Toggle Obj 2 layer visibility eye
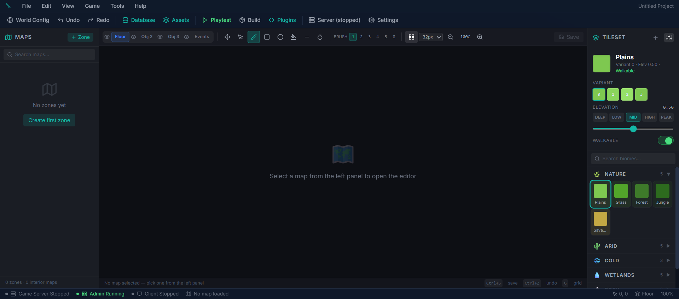This screenshot has height=299, width=679. (x=134, y=37)
